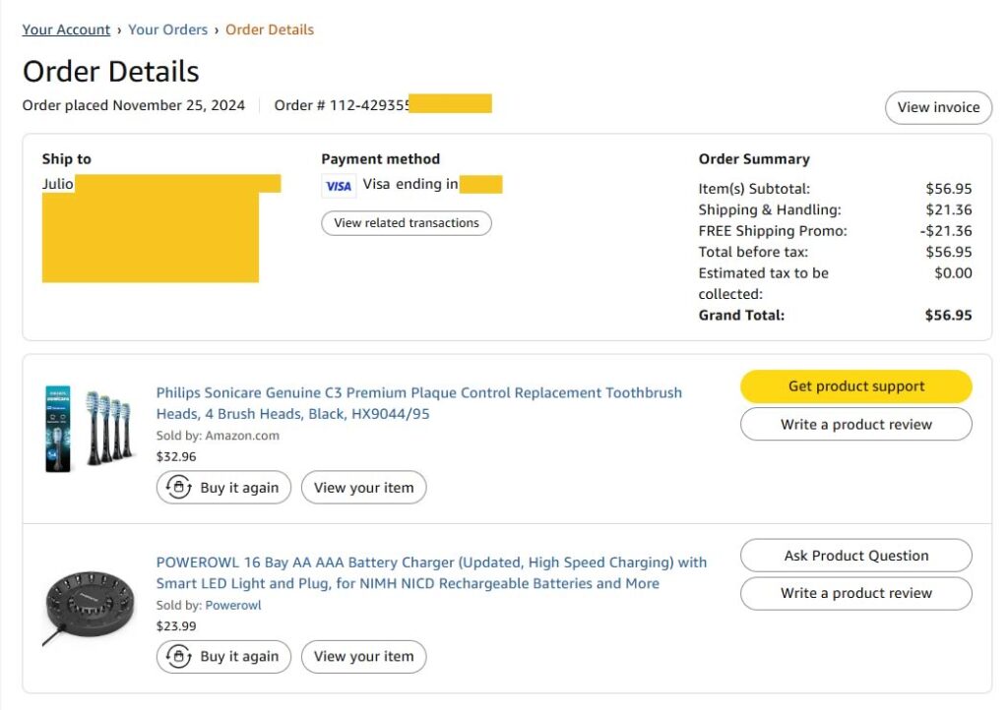1008x710 pixels.
Task: Go to Your Account breadcrumb link
Action: tap(66, 30)
